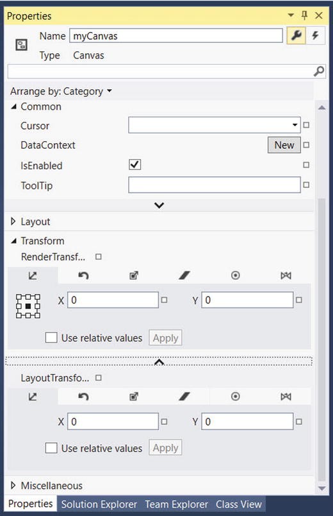333x516 pixels.
Task: Switch to the Class View tab
Action: (x=239, y=504)
